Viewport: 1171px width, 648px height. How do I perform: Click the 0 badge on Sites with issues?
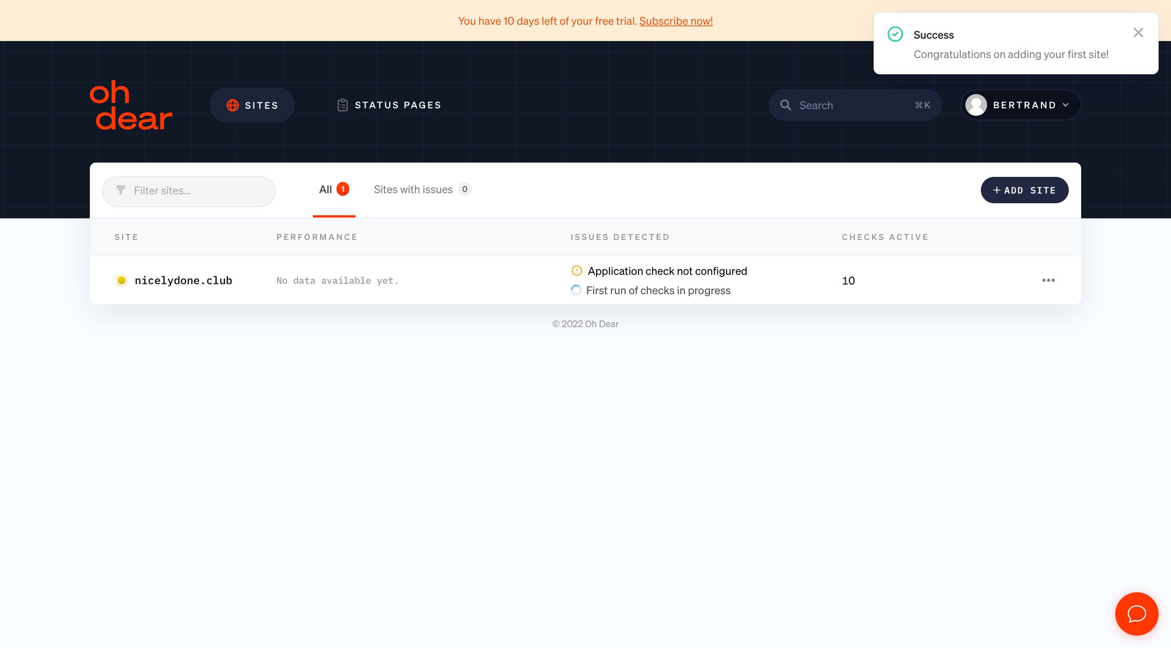(465, 189)
